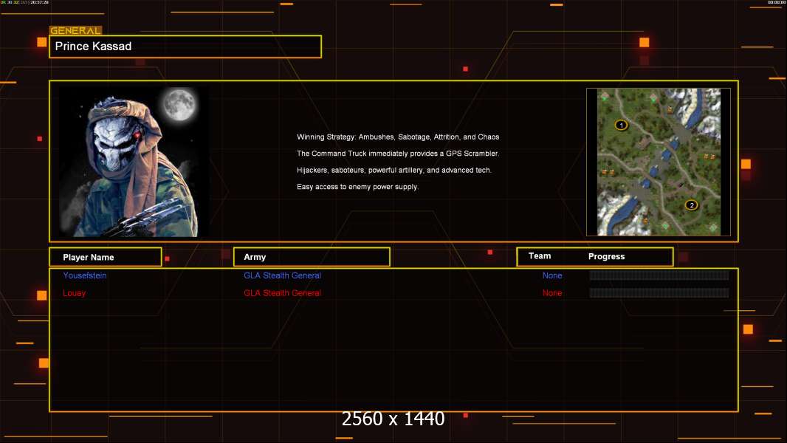
Task: Click the Hijackers, saboteurs description line
Action: pyautogui.click(x=394, y=170)
